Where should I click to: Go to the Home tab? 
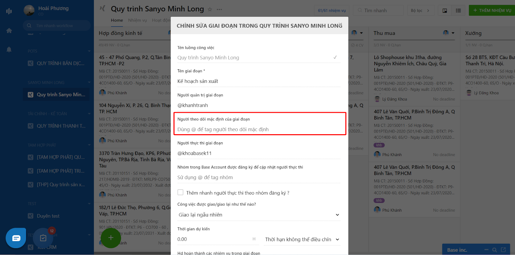(x=117, y=20)
